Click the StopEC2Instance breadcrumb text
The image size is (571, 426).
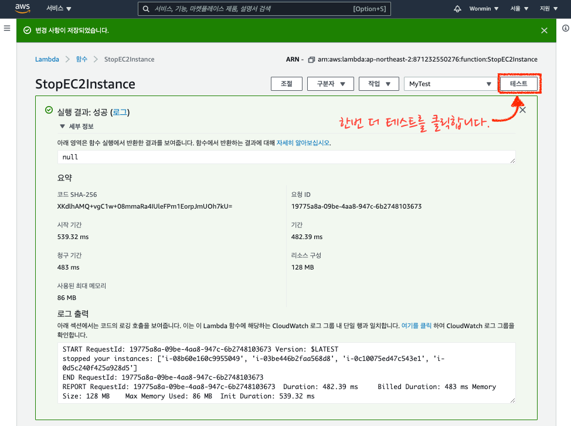130,59
